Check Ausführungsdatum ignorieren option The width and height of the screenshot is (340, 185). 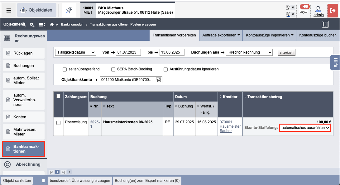(x=166, y=69)
